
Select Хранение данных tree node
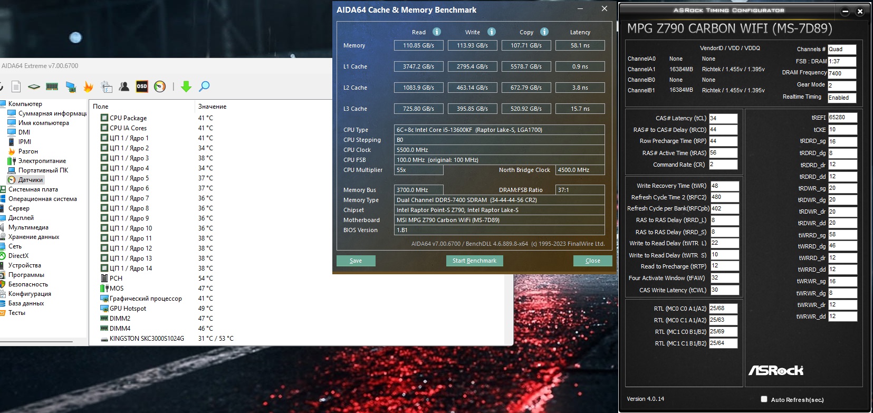[33, 237]
